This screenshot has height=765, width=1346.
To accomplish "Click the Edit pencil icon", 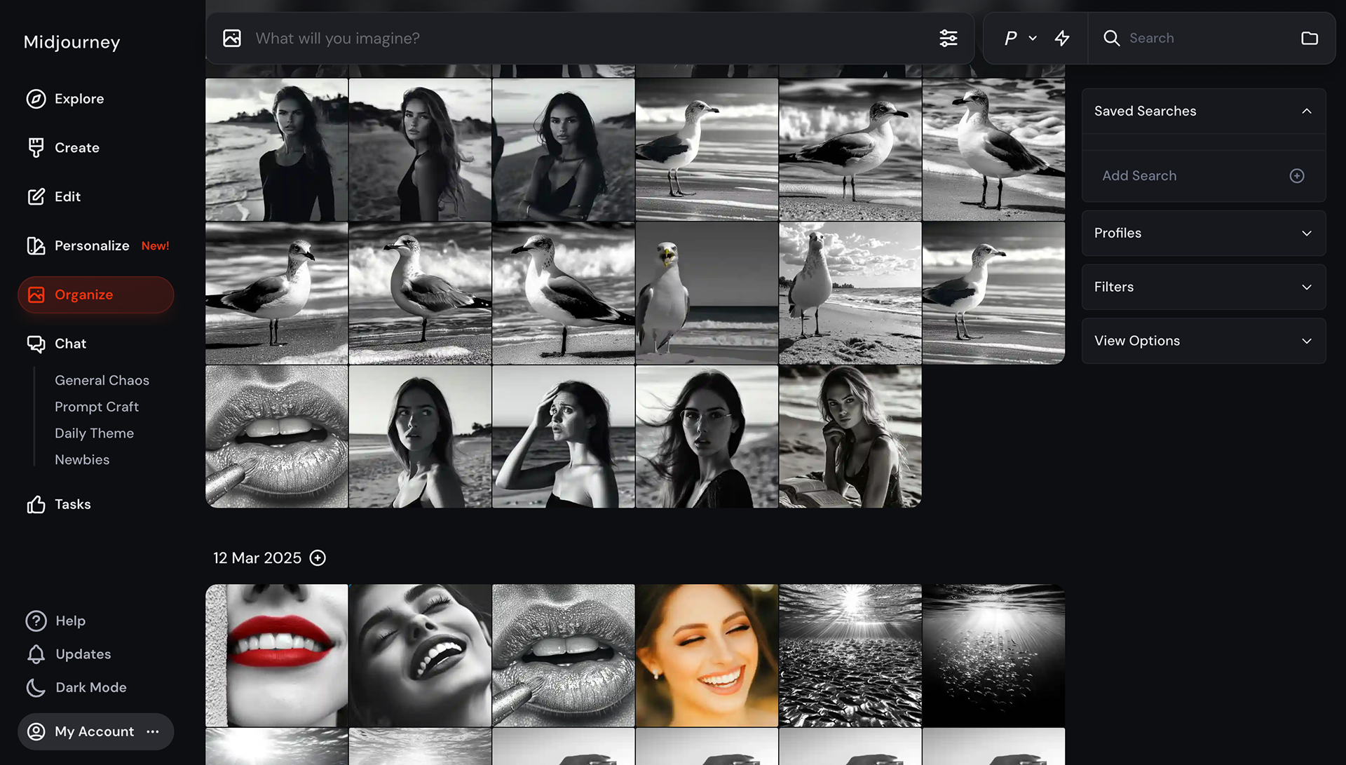I will 36,197.
